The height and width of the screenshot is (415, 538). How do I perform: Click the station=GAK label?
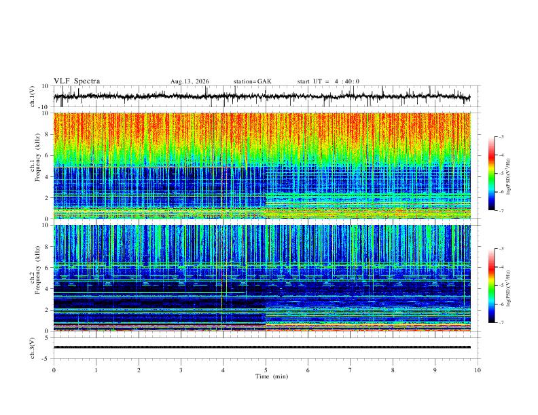[252, 81]
